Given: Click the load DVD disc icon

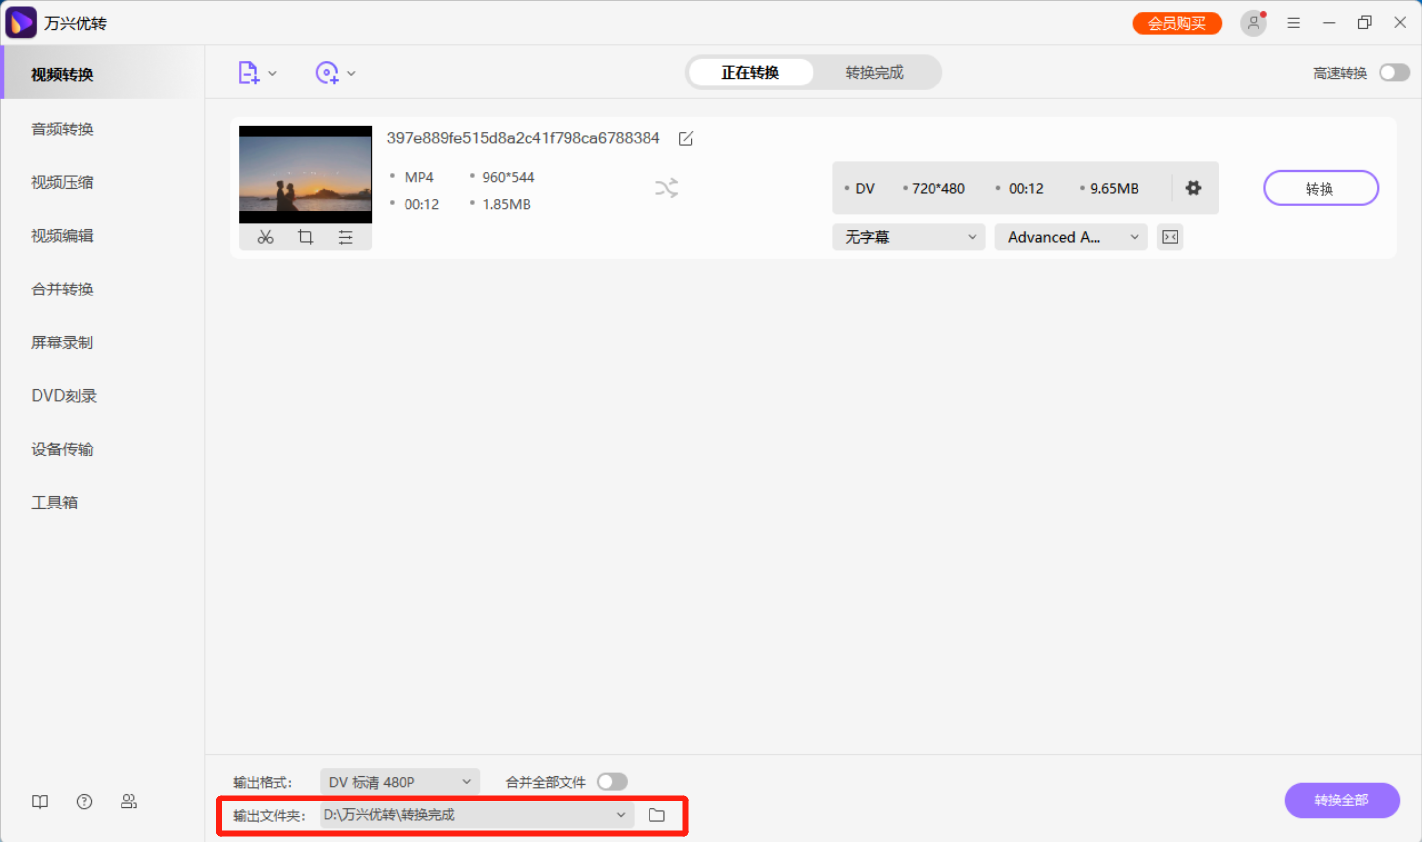Looking at the screenshot, I should pyautogui.click(x=327, y=73).
